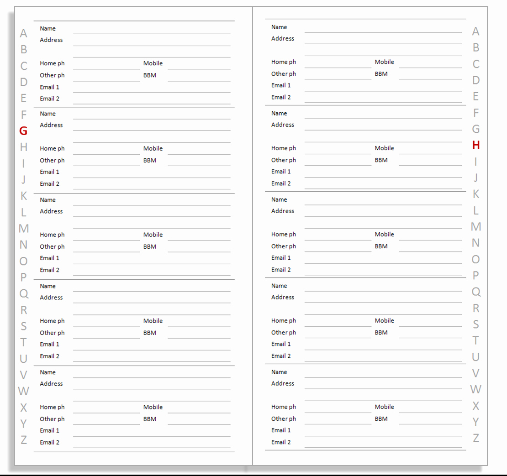Viewport: 507px width, 476px height.
Task: Jump to letter A on the right index
Action: 475,31
